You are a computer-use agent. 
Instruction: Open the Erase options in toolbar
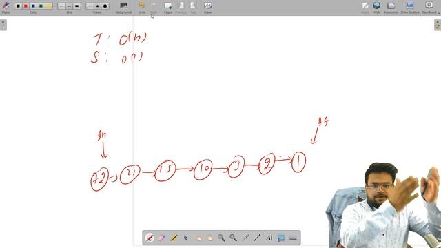click(207, 8)
